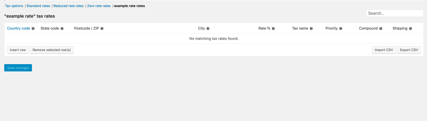Click Import CSV button
Viewport: 427px width, 121px height.
(x=384, y=50)
